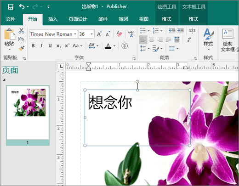Click the Increase Indent icon

[180, 31]
